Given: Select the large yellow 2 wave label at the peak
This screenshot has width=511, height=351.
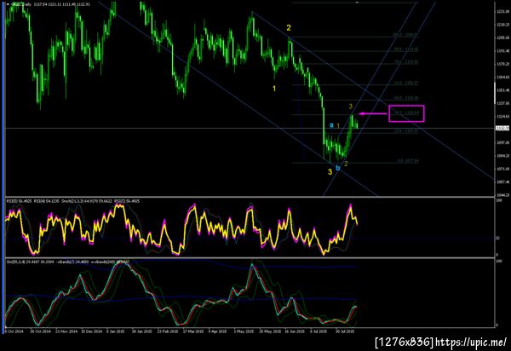Looking at the screenshot, I should 289,28.
